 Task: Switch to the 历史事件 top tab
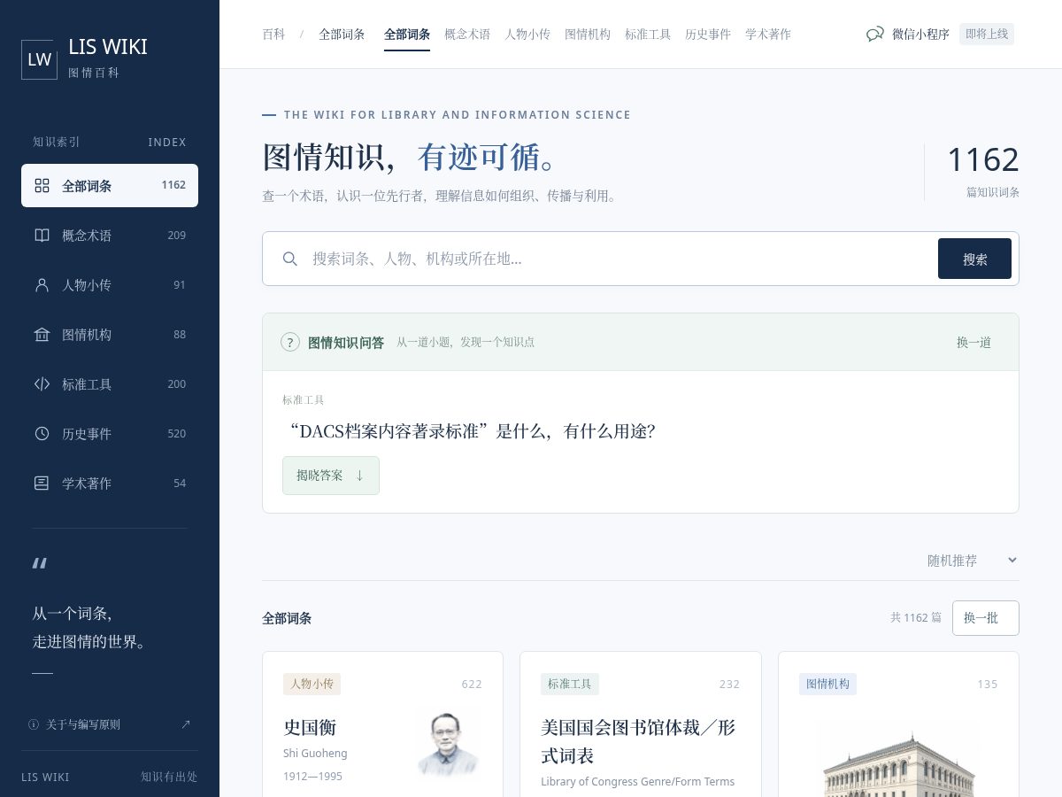pos(708,35)
